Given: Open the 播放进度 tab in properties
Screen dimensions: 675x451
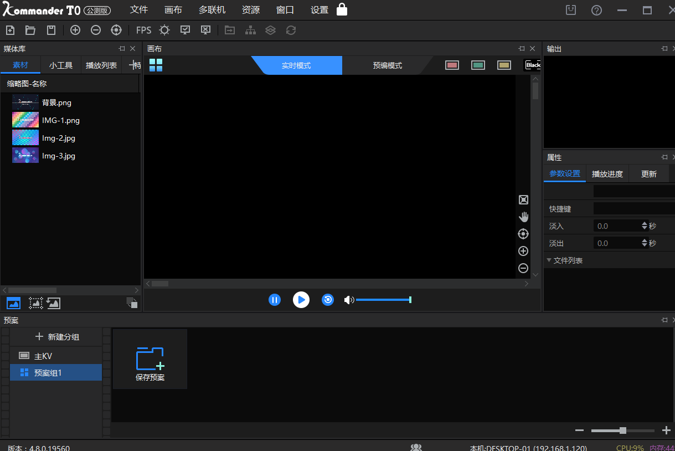Looking at the screenshot, I should (x=607, y=174).
